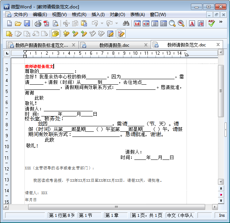230x223 pixels.
Task: Click the horizontal scrollbar left arrow
Action: (6, 207)
